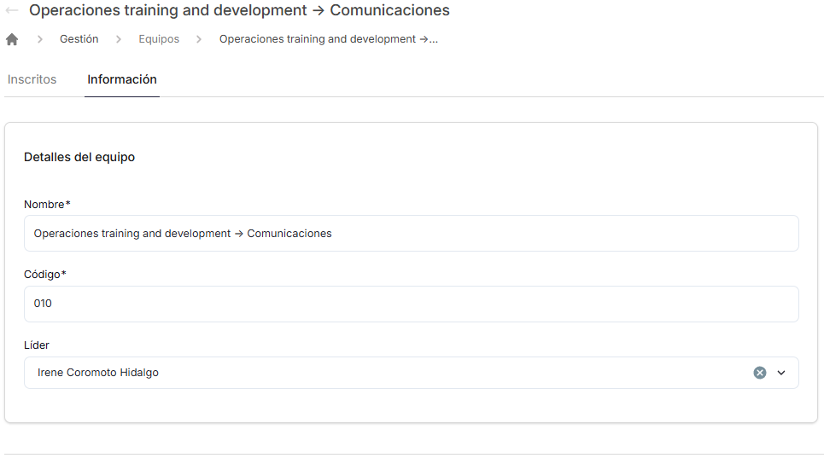Click the Líder field label
824x458 pixels.
[36, 345]
